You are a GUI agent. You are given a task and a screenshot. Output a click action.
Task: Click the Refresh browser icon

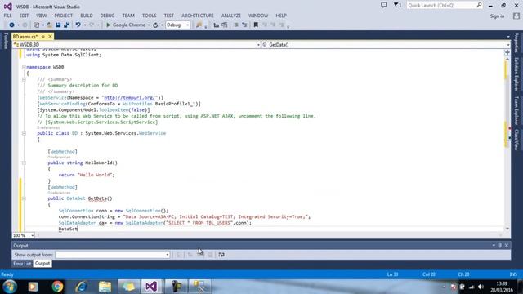click(155, 25)
